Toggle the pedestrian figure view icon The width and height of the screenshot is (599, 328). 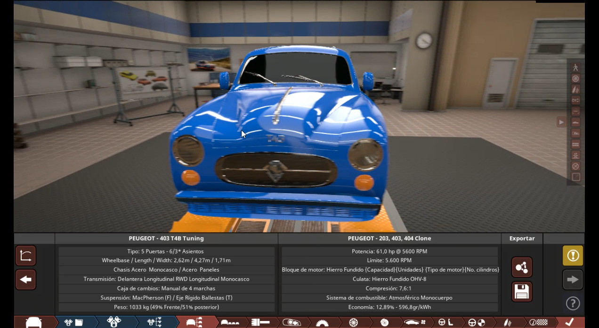click(575, 68)
